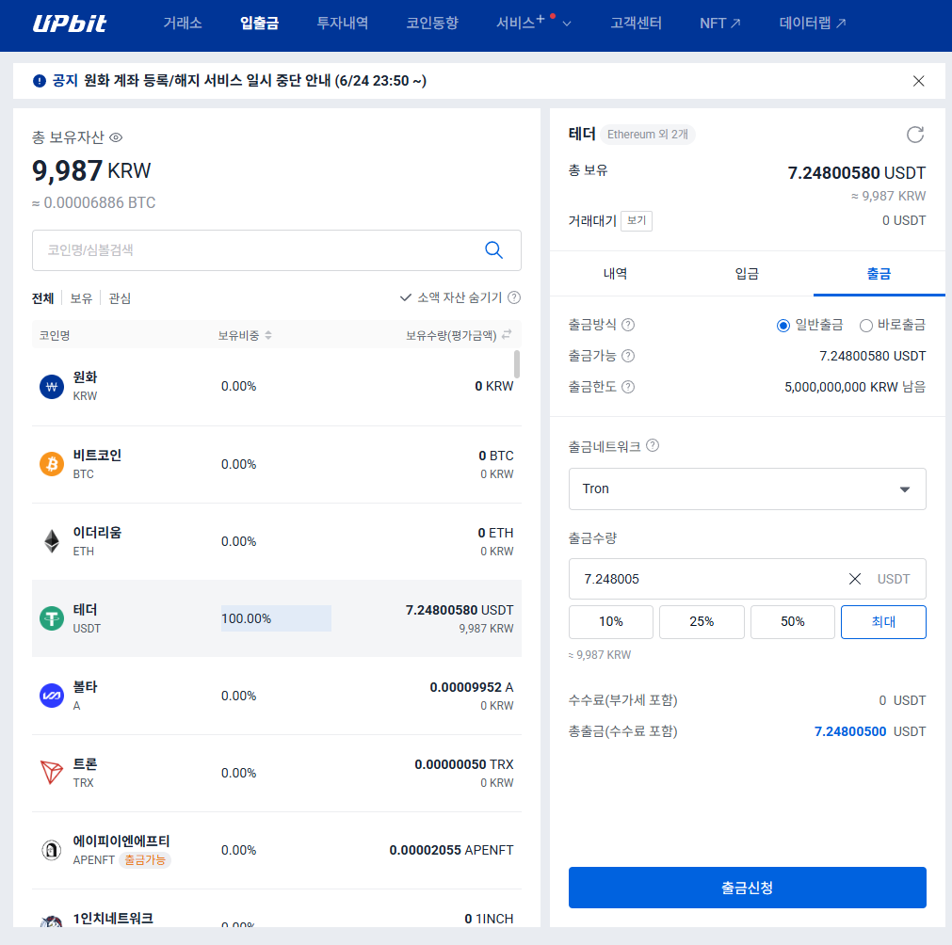The image size is (952, 945).
Task: Select the 바로출금 radio button
Action: tap(866, 325)
